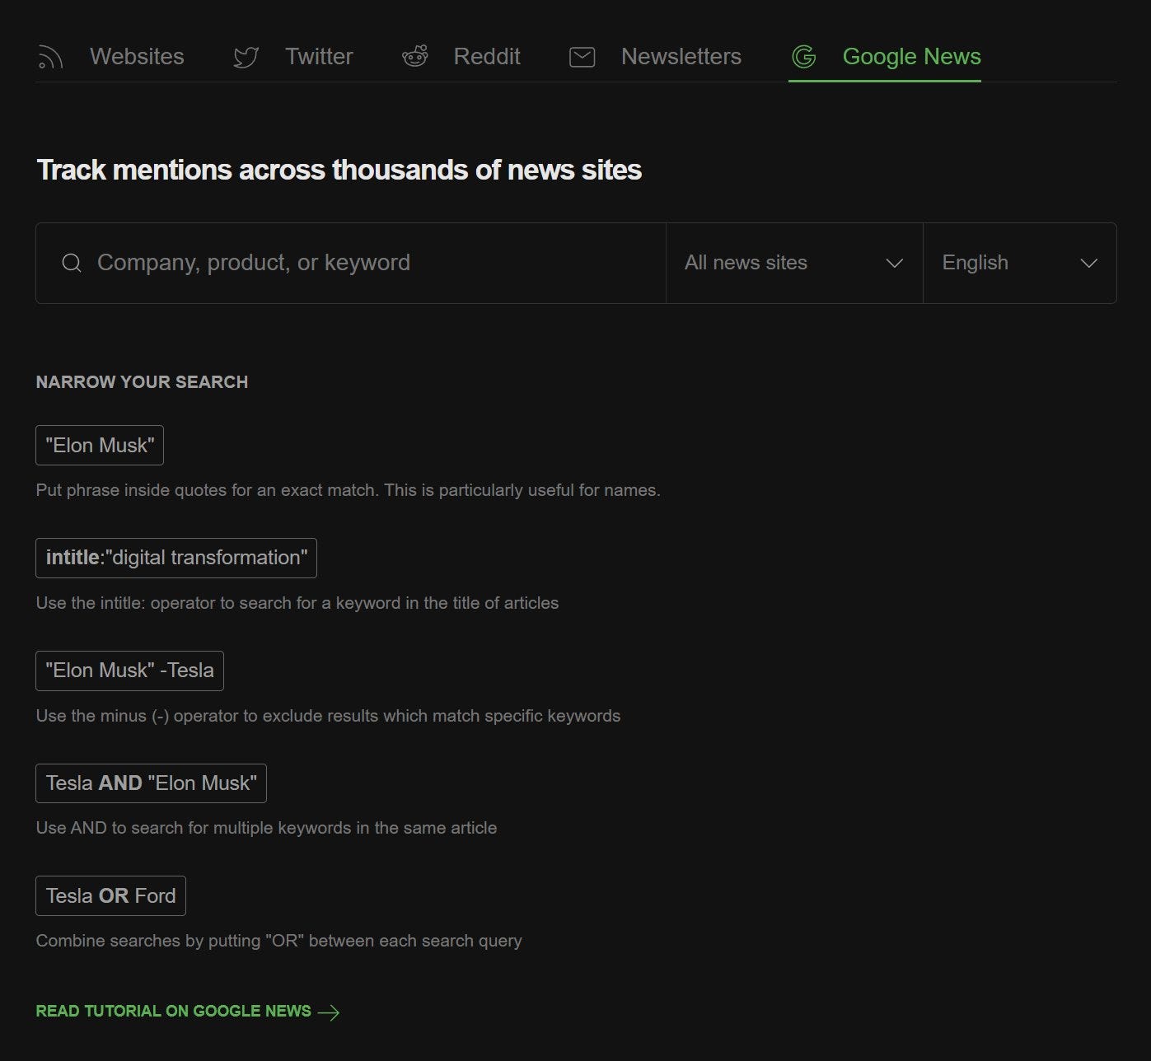Viewport: 1151px width, 1061px height.
Task: Click the Newsletters envelope icon
Action: (x=583, y=57)
